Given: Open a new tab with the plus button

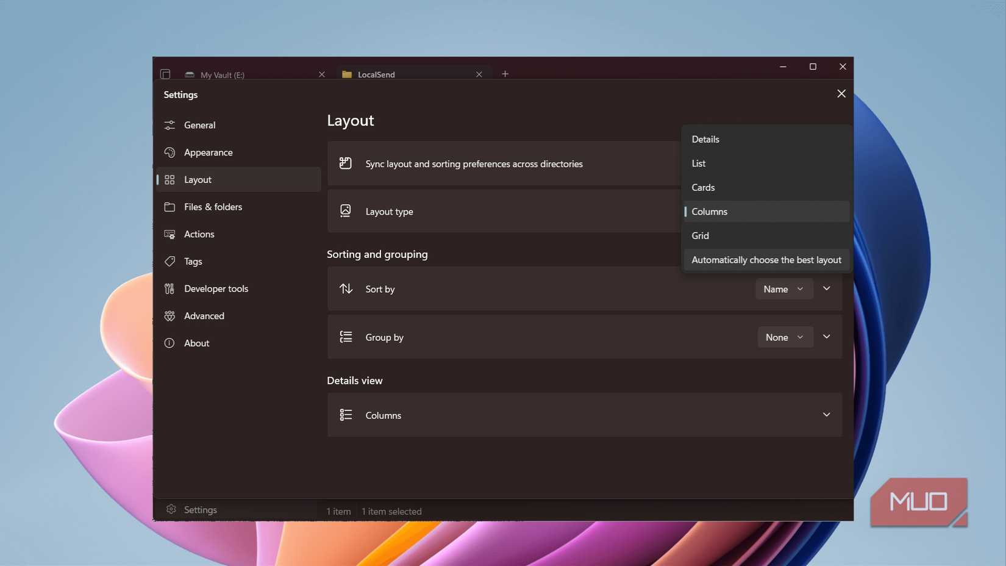Looking at the screenshot, I should click(505, 74).
